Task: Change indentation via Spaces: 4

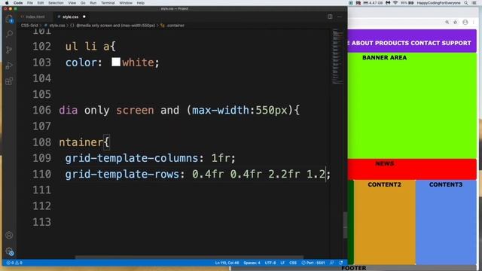Action: pos(252,263)
